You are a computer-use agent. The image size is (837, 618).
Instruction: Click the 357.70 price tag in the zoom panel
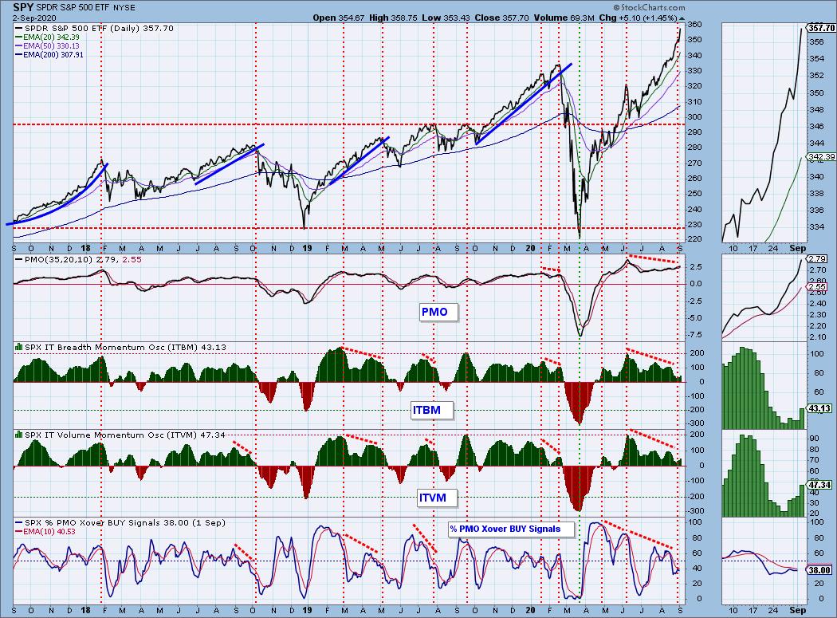pyautogui.click(x=821, y=28)
